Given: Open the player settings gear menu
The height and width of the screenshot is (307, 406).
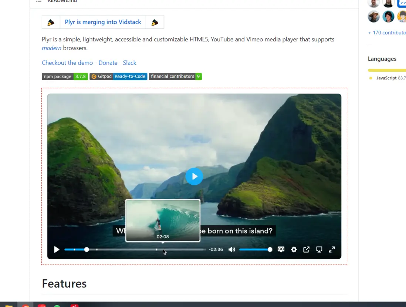Looking at the screenshot, I should click(x=294, y=250).
